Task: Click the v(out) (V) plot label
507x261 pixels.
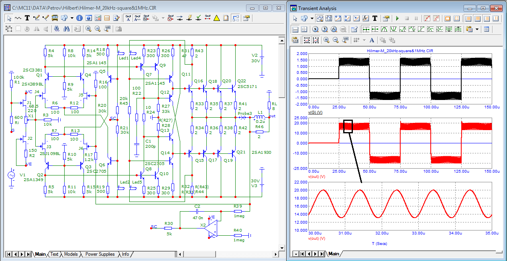Action: tap(317, 177)
